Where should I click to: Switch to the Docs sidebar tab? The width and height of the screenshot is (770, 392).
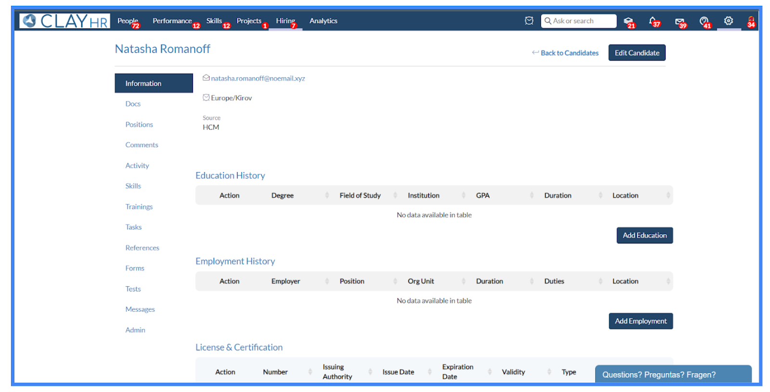pyautogui.click(x=133, y=104)
